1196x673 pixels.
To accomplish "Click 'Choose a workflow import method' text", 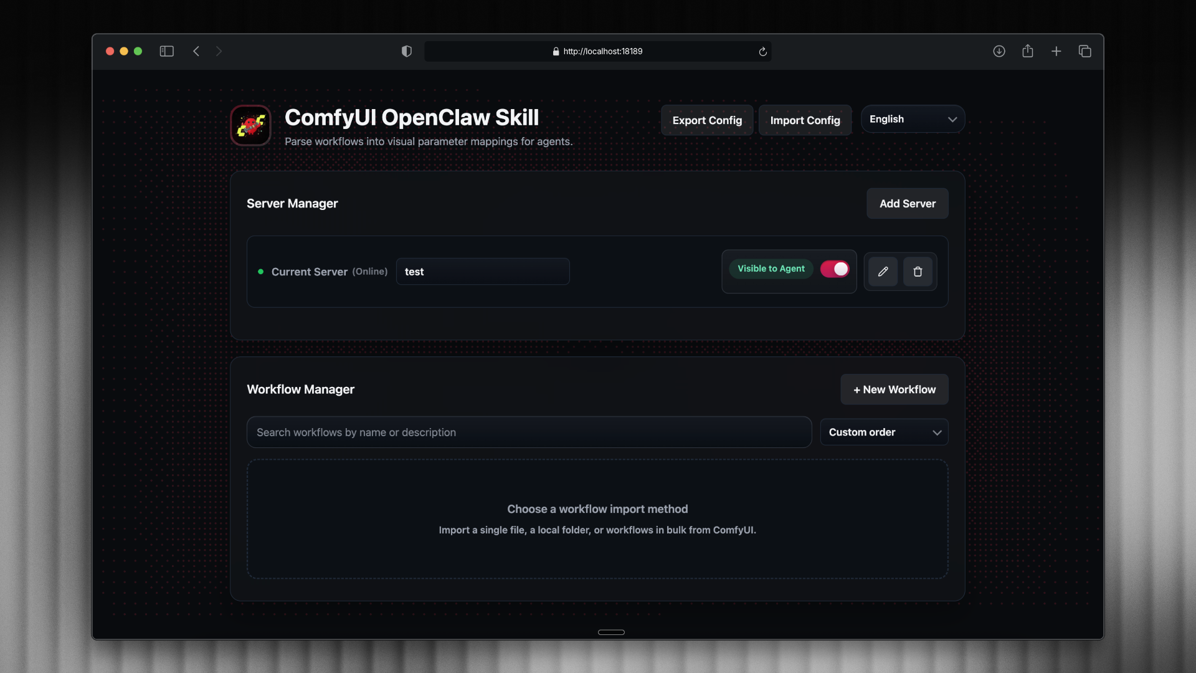I will (x=597, y=509).
